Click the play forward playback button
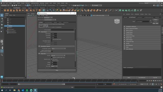 [x=155, y=81]
